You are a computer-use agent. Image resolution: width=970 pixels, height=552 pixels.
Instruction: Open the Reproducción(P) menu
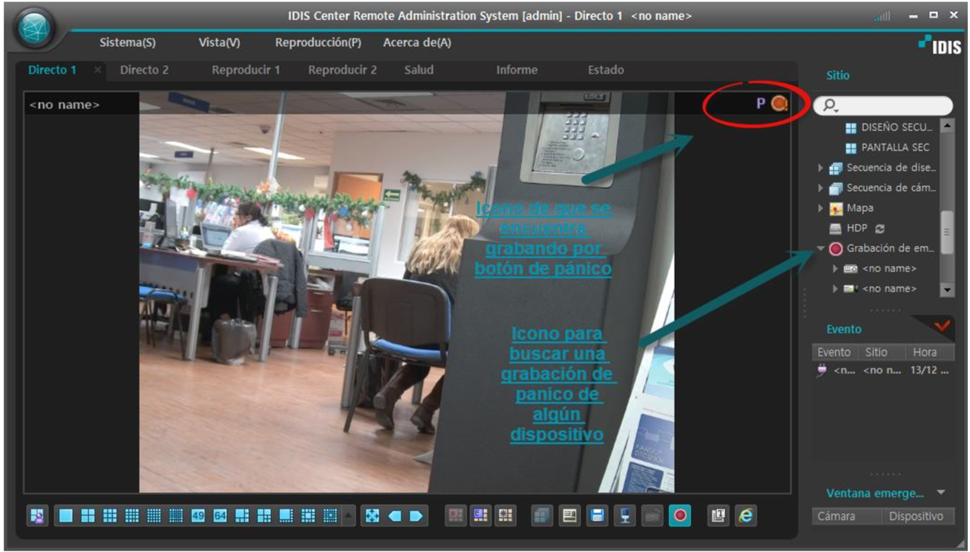(x=318, y=43)
